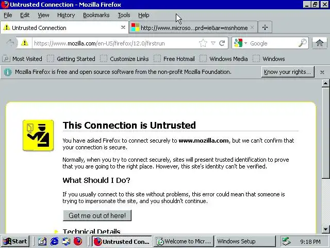Switch to the Untrusted Connection tab

point(64,27)
